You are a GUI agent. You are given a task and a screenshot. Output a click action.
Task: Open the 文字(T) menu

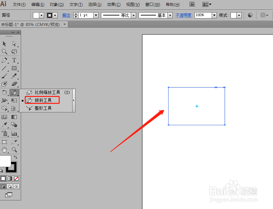click(76, 5)
